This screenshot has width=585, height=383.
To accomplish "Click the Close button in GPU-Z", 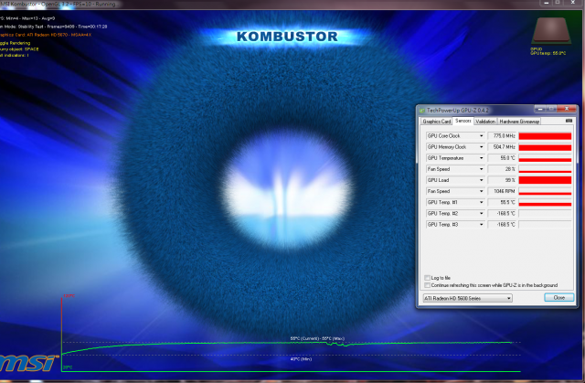I will point(558,298).
